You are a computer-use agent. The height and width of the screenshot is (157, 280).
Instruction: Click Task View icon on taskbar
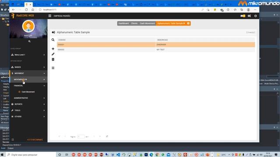66,155
